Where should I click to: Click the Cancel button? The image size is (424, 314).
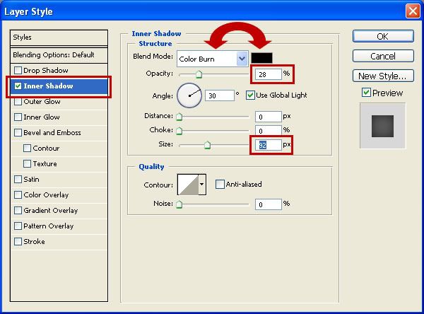point(383,56)
